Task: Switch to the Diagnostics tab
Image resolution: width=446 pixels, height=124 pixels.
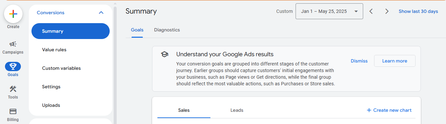Action: tap(167, 30)
